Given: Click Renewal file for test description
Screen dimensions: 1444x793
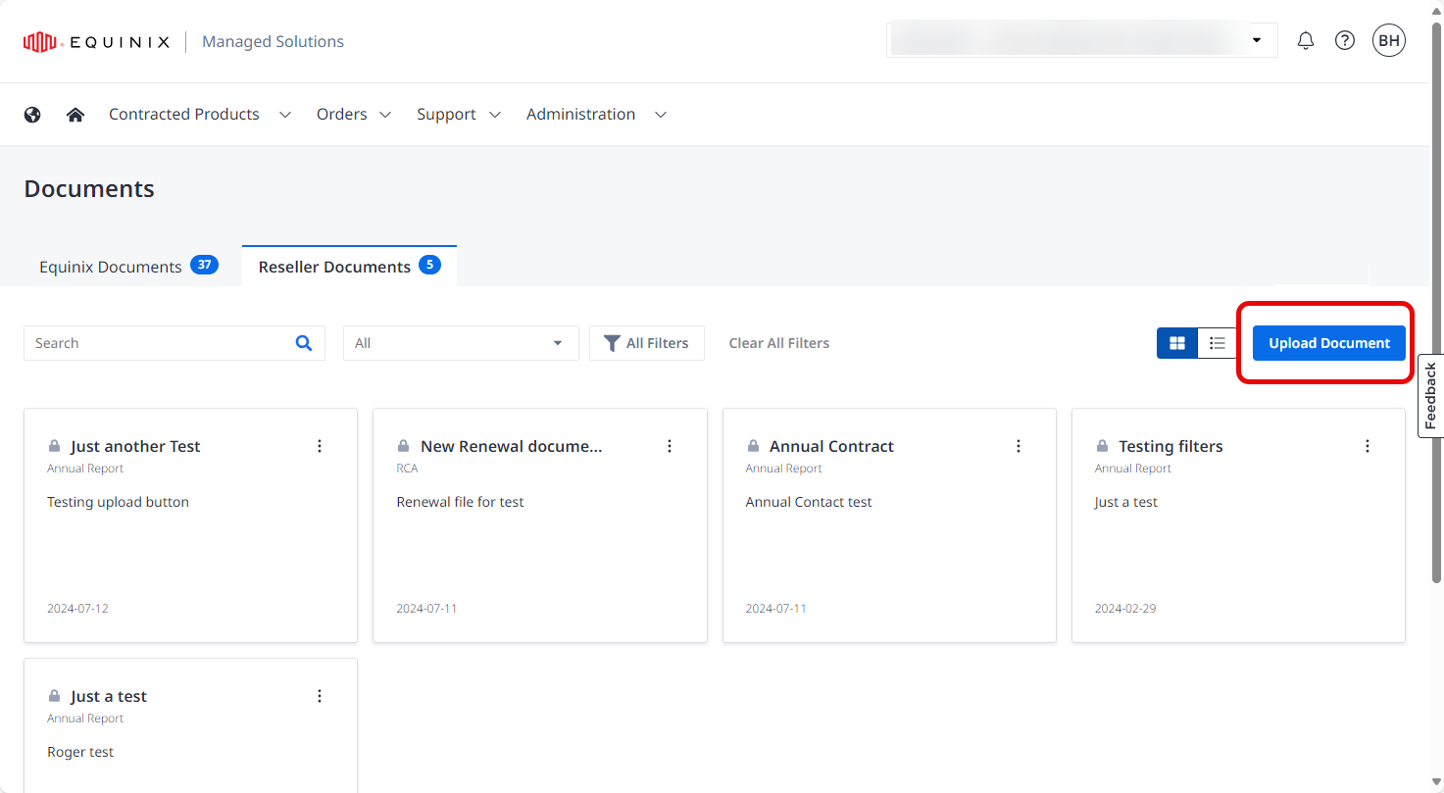Looking at the screenshot, I should [460, 502].
